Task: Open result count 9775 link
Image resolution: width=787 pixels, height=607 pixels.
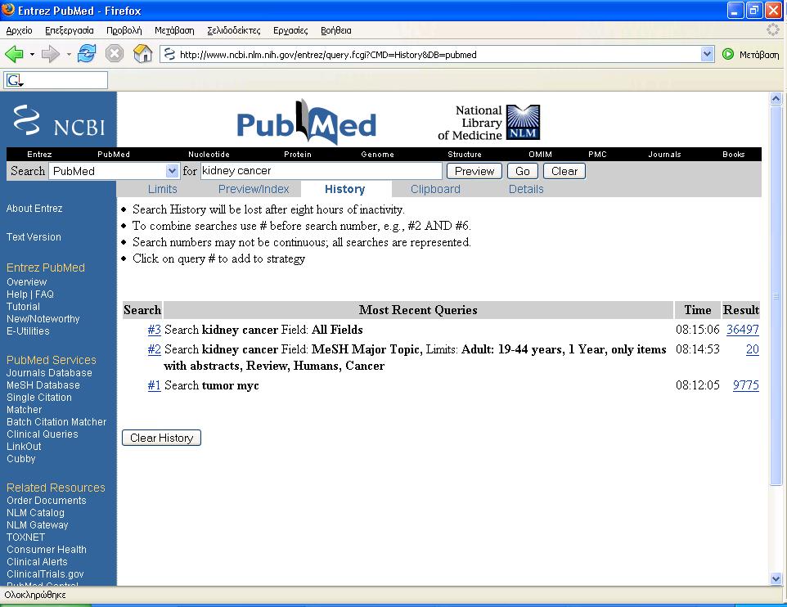Action: point(746,385)
